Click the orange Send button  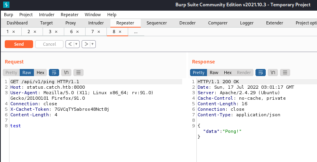(x=19, y=44)
